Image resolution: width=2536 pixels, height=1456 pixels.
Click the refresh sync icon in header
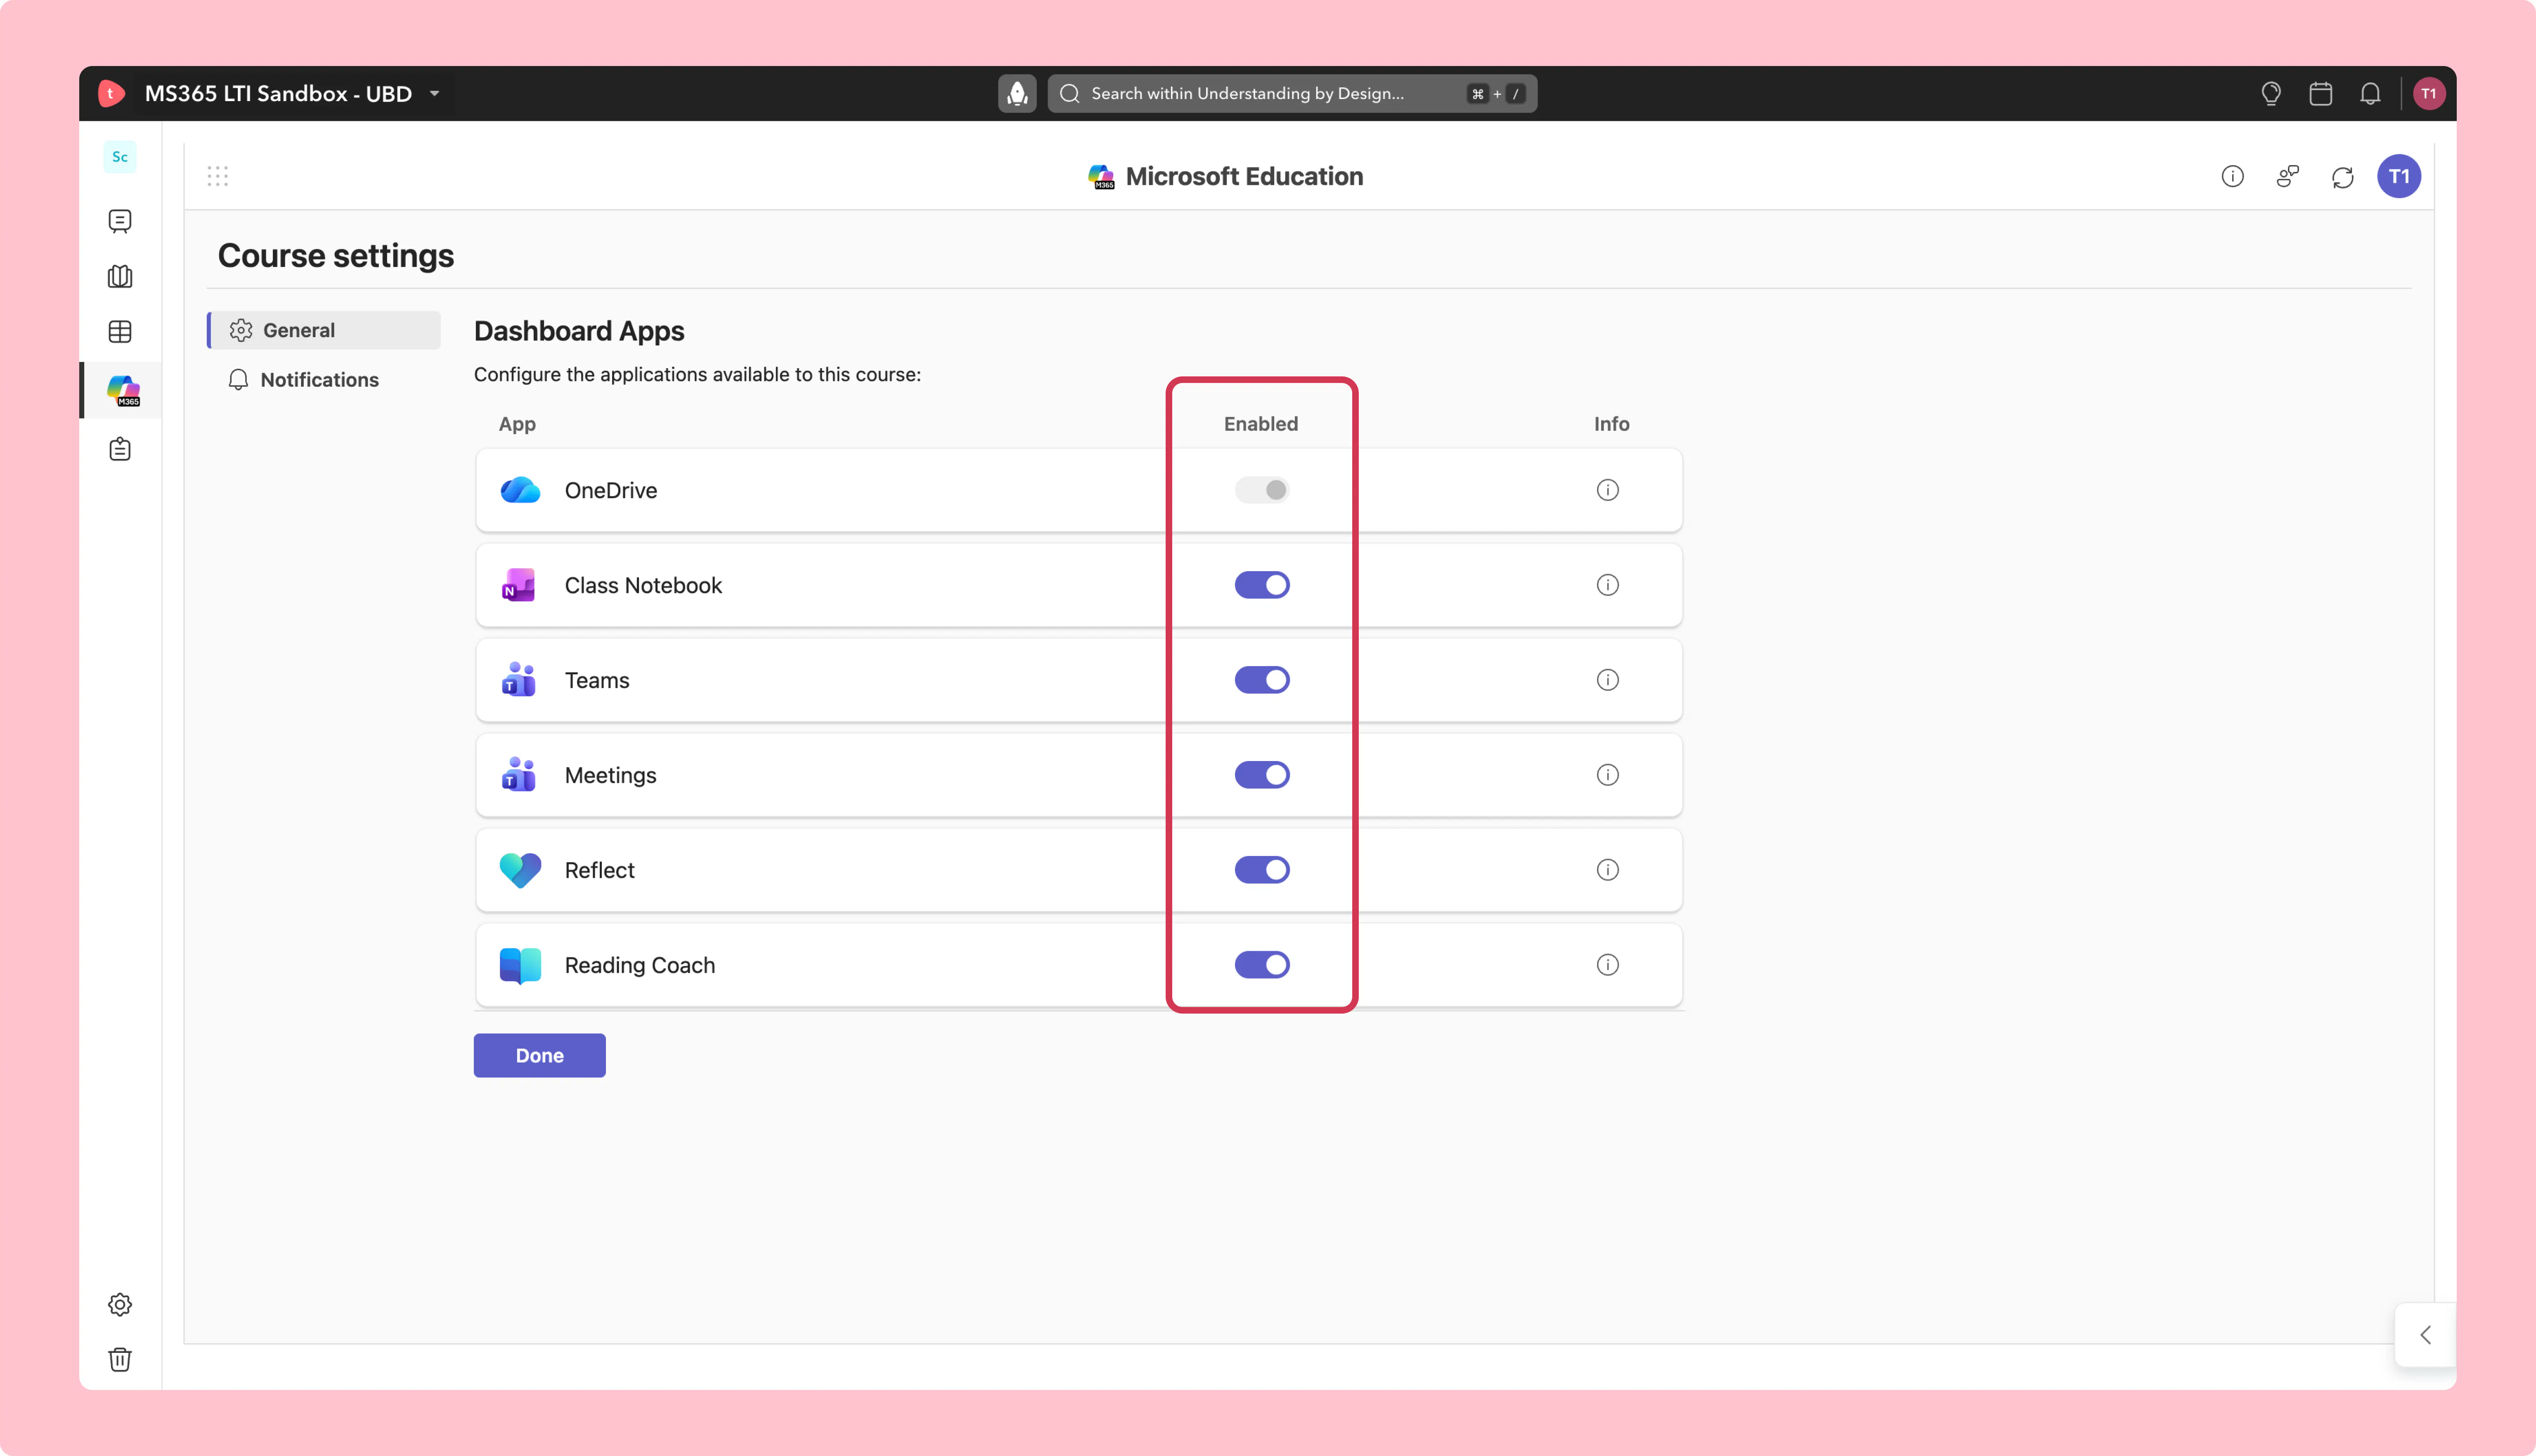[2342, 177]
